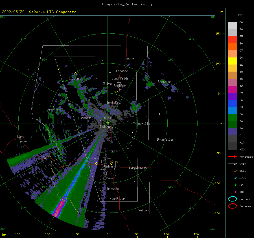Click the Drumheller city label
Viewport: 254px width, 238px height.
click(165, 140)
